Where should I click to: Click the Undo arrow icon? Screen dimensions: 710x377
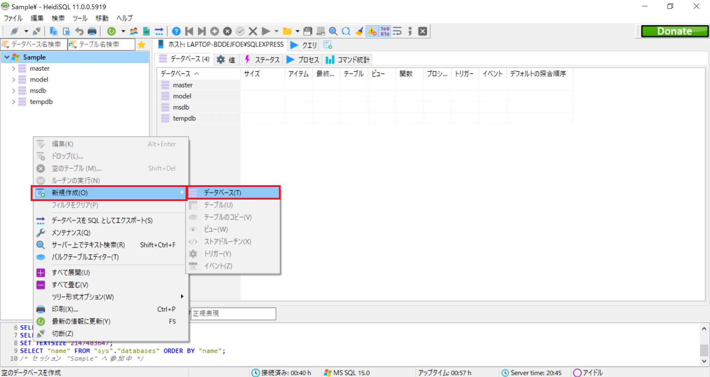(x=79, y=31)
